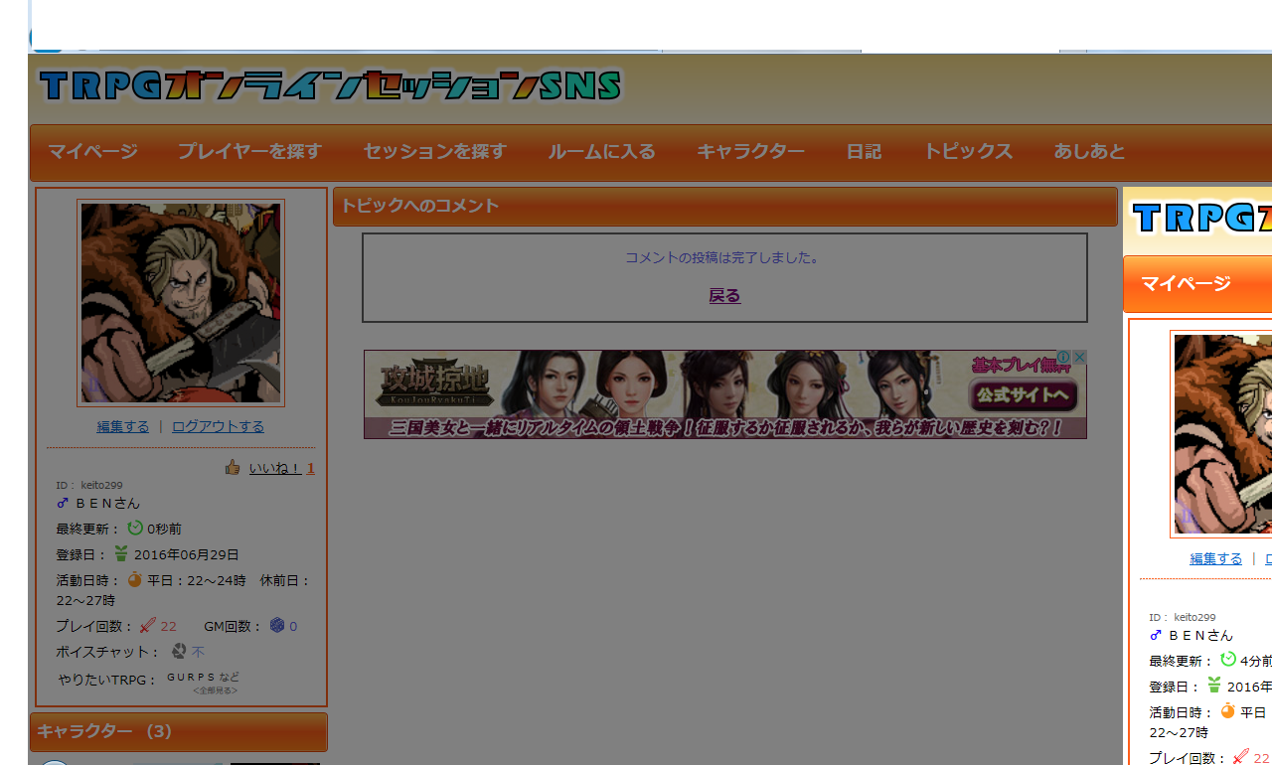Click the ログアウトする link
This screenshot has height=765, width=1272.
click(x=218, y=426)
